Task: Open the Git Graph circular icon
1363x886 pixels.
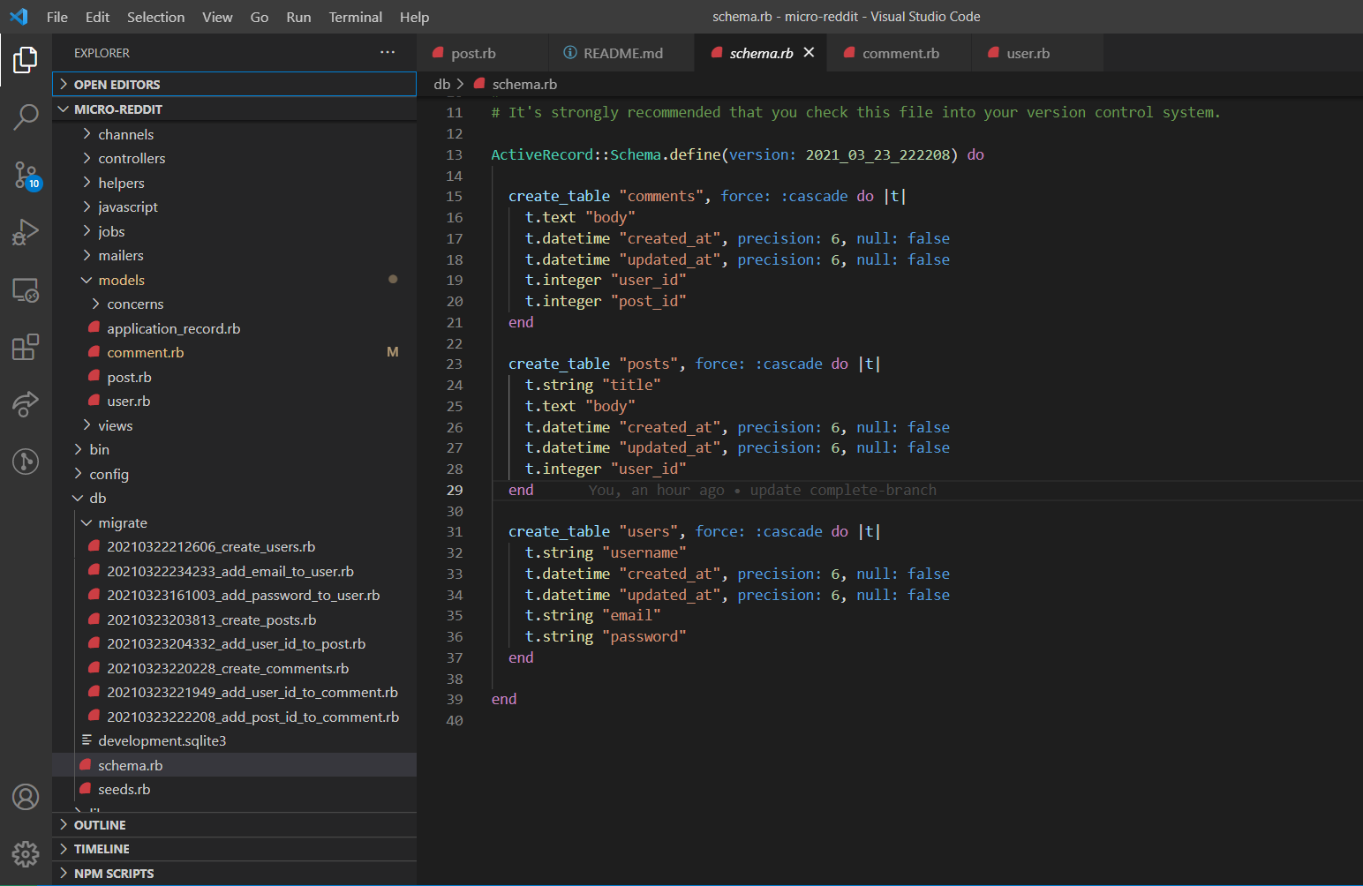Action: [x=26, y=462]
